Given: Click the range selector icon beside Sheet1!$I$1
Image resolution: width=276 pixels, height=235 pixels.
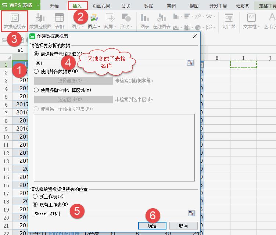Looking at the screenshot, I should click(x=191, y=213).
